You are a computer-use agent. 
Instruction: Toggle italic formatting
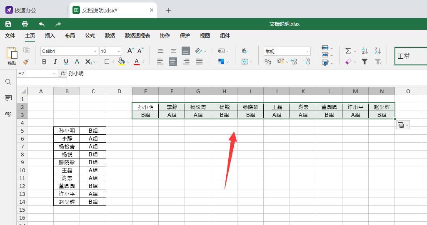pyautogui.click(x=55, y=62)
